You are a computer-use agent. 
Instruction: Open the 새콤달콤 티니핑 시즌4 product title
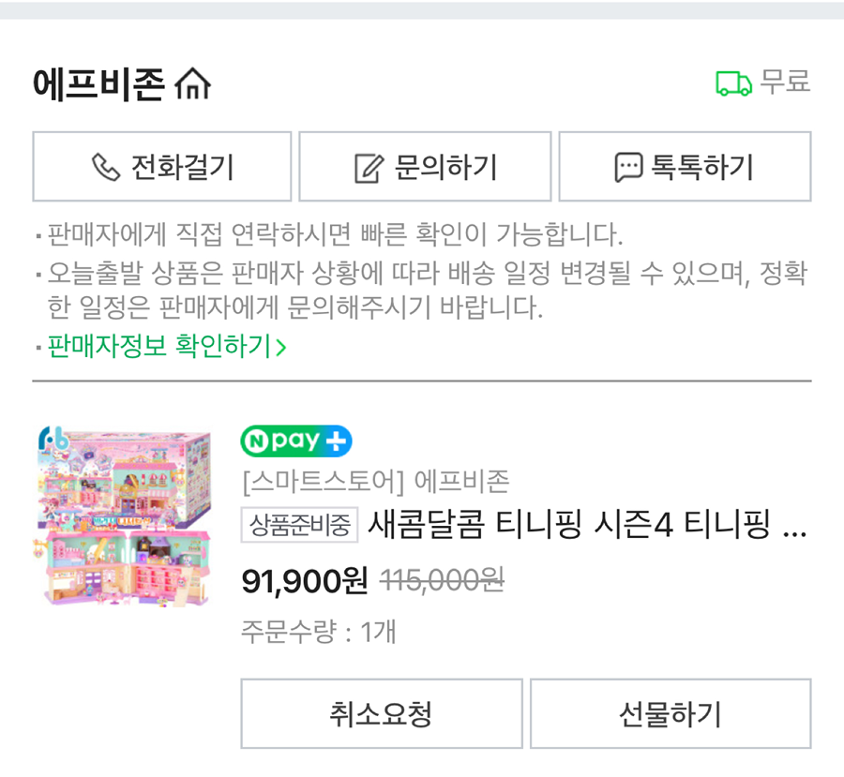coord(587,525)
